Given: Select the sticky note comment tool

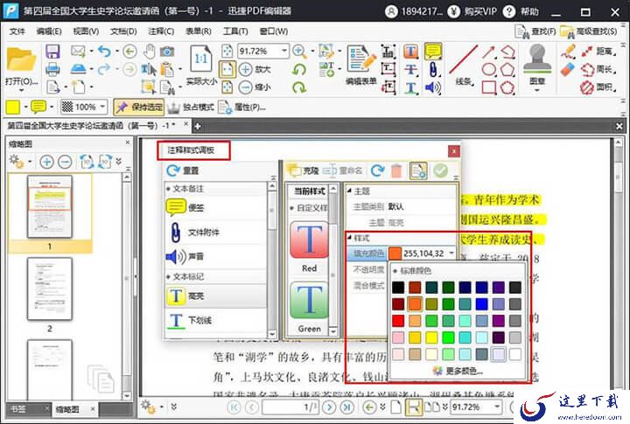Looking at the screenshot, I should pyautogui.click(x=433, y=52).
